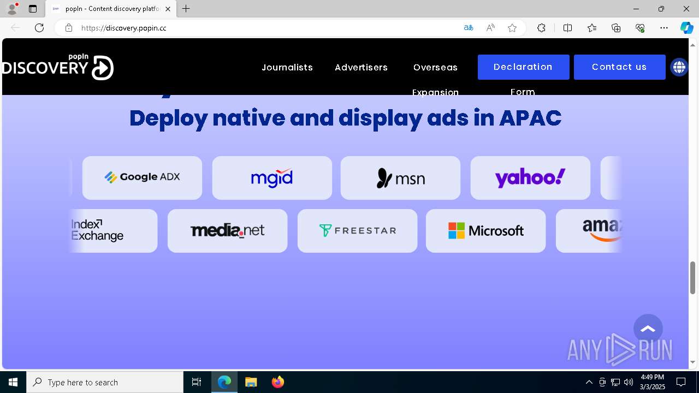The height and width of the screenshot is (393, 699).
Task: Click the address bar URL
Action: tap(124, 28)
